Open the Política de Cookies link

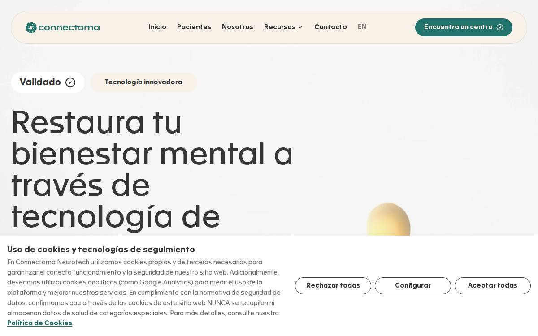pyautogui.click(x=39, y=323)
